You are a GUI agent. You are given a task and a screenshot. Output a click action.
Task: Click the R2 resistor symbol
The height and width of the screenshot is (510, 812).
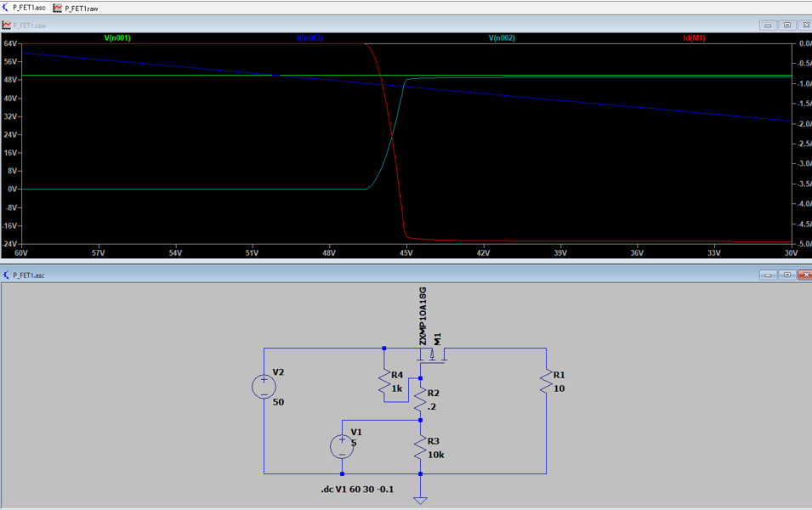coord(420,399)
